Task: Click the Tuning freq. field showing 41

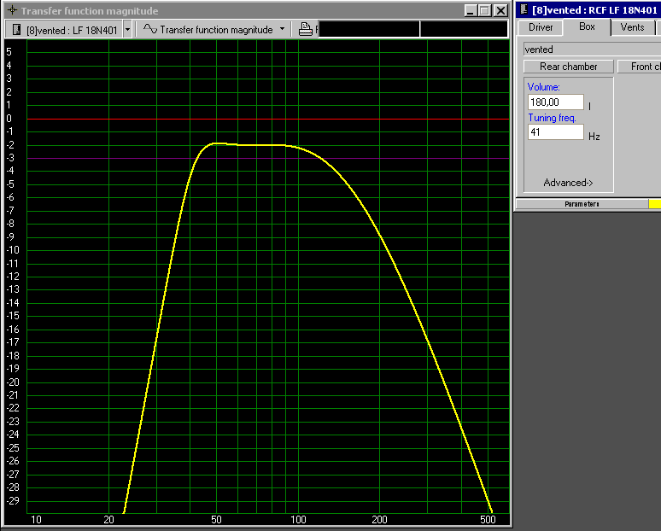Action: 555,132
